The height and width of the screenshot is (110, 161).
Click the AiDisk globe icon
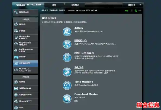(67, 32)
